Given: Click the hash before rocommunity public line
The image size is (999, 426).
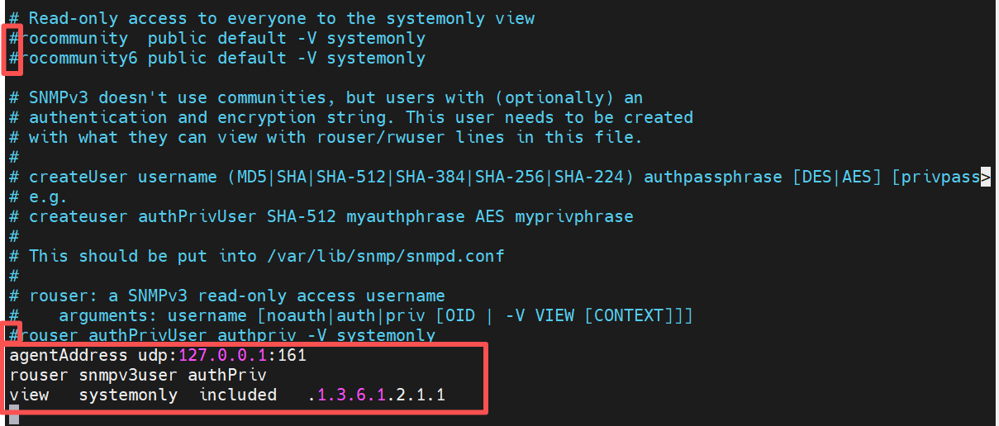Looking at the screenshot, I should (x=13, y=38).
